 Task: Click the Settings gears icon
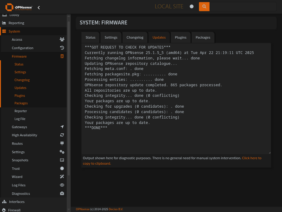click(x=62, y=152)
